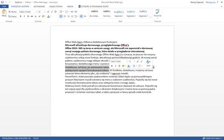The width and height of the screenshot is (224, 140).
Task: Cut selection with Wytnij
Action: (x=13, y=12)
